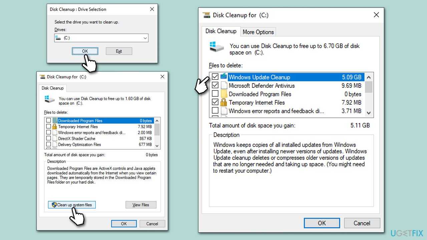427x240 pixels.
Task: Click the Windows drive icon in the 6.70 GB Disk Cleanup window
Action: pos(217,47)
